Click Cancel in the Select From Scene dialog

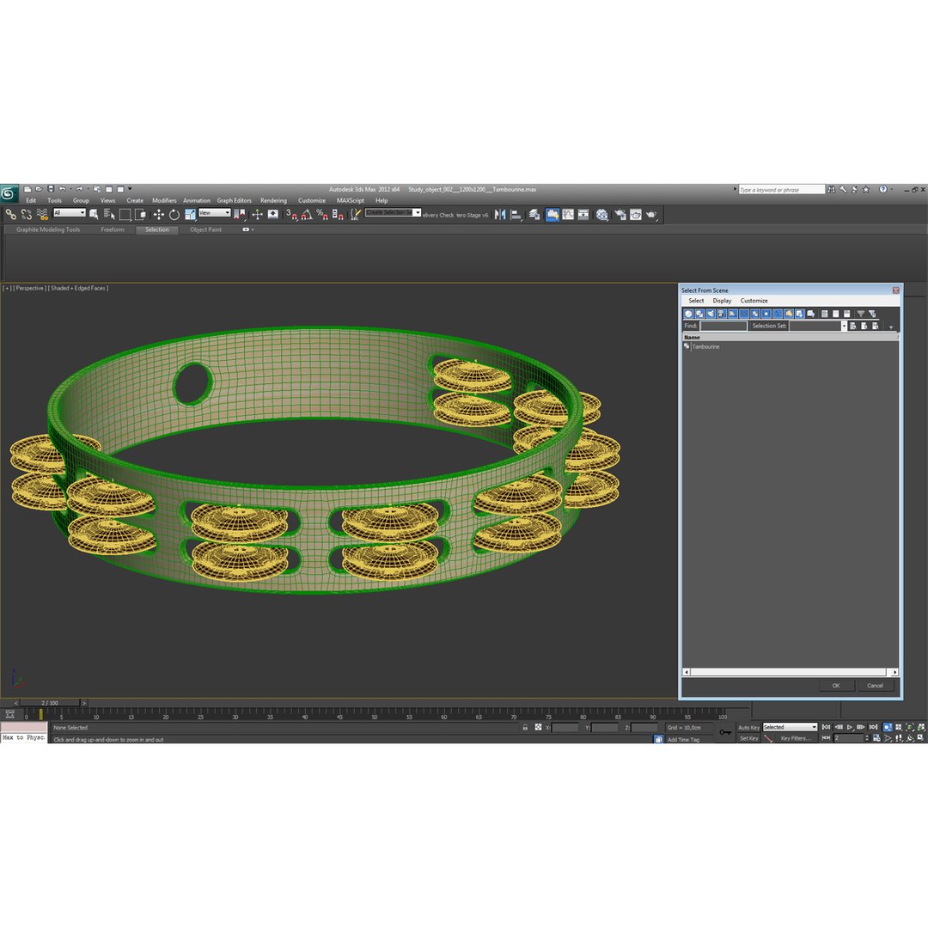click(875, 686)
